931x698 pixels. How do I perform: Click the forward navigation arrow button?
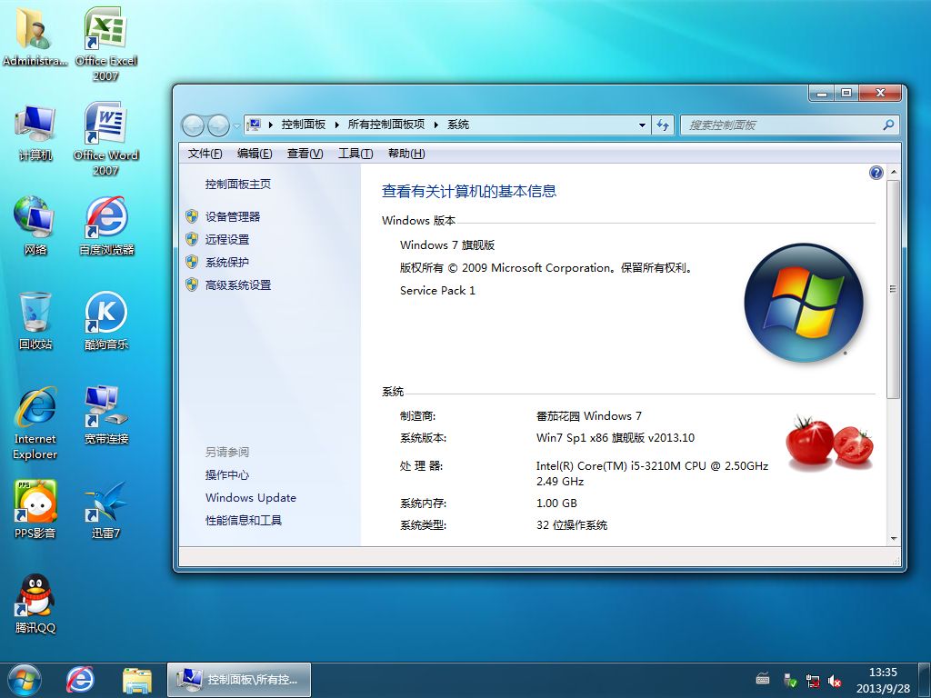pos(218,125)
